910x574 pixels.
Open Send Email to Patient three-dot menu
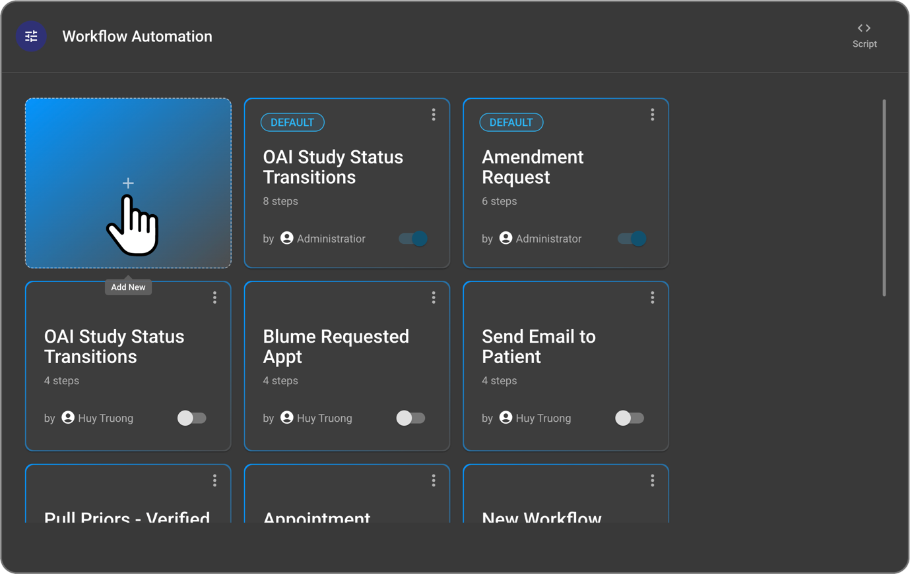coord(652,298)
